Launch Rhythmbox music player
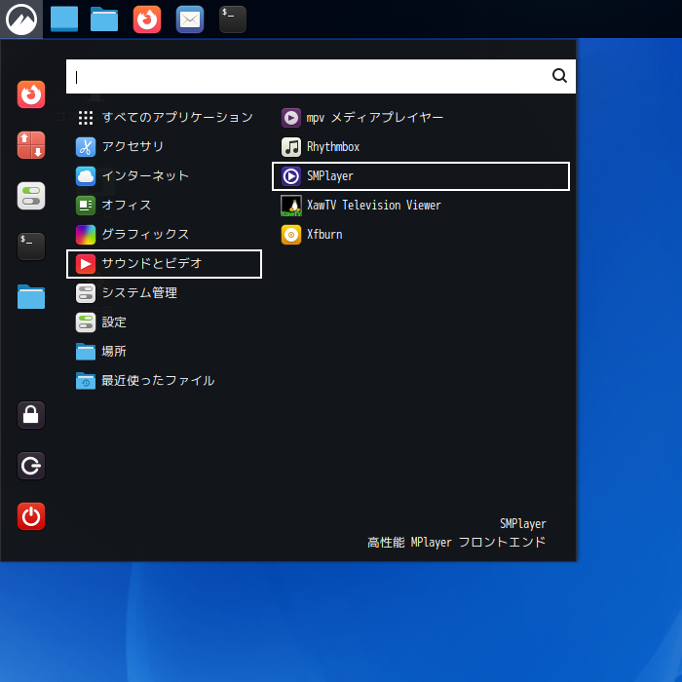This screenshot has height=682, width=682. click(x=421, y=146)
